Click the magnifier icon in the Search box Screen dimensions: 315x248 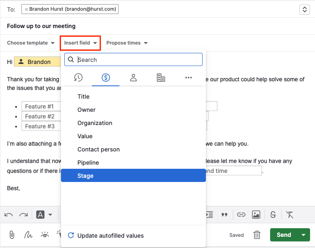click(x=71, y=59)
